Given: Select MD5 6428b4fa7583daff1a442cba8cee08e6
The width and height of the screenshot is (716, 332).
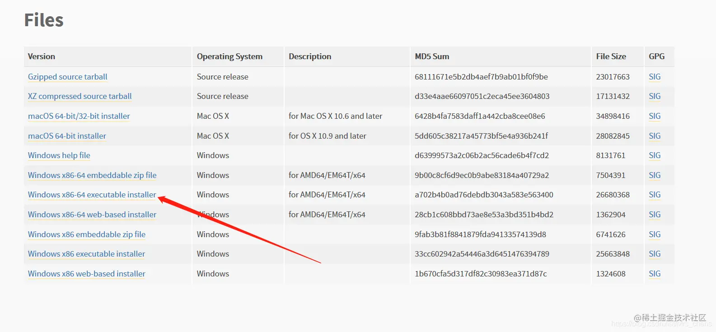Looking at the screenshot, I should coord(480,116).
